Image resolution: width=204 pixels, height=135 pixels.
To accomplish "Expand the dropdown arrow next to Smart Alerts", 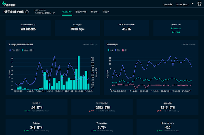I will click(x=192, y=4).
